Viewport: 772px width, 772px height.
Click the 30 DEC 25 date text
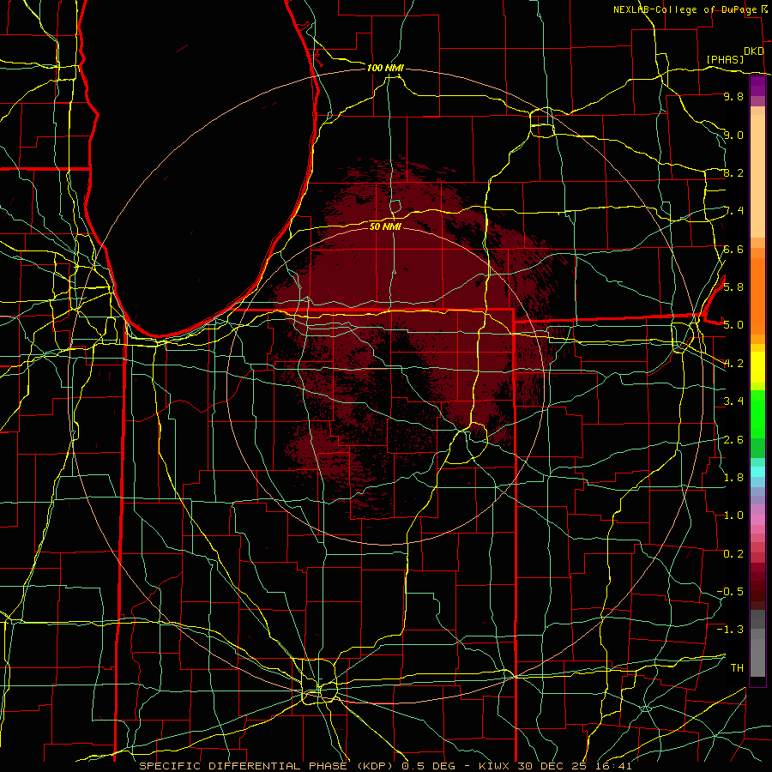[x=550, y=766]
